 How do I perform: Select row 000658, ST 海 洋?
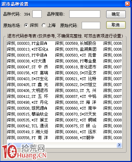(x=75, y=102)
